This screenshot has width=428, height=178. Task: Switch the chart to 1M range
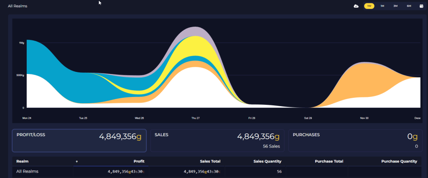click(x=382, y=6)
